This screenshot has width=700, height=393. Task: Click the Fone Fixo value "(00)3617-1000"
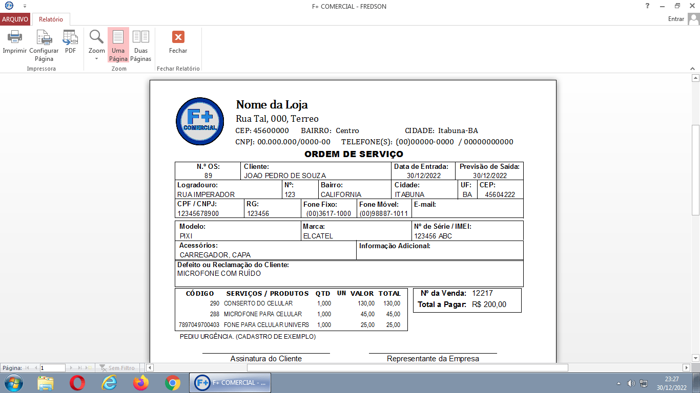(328, 213)
